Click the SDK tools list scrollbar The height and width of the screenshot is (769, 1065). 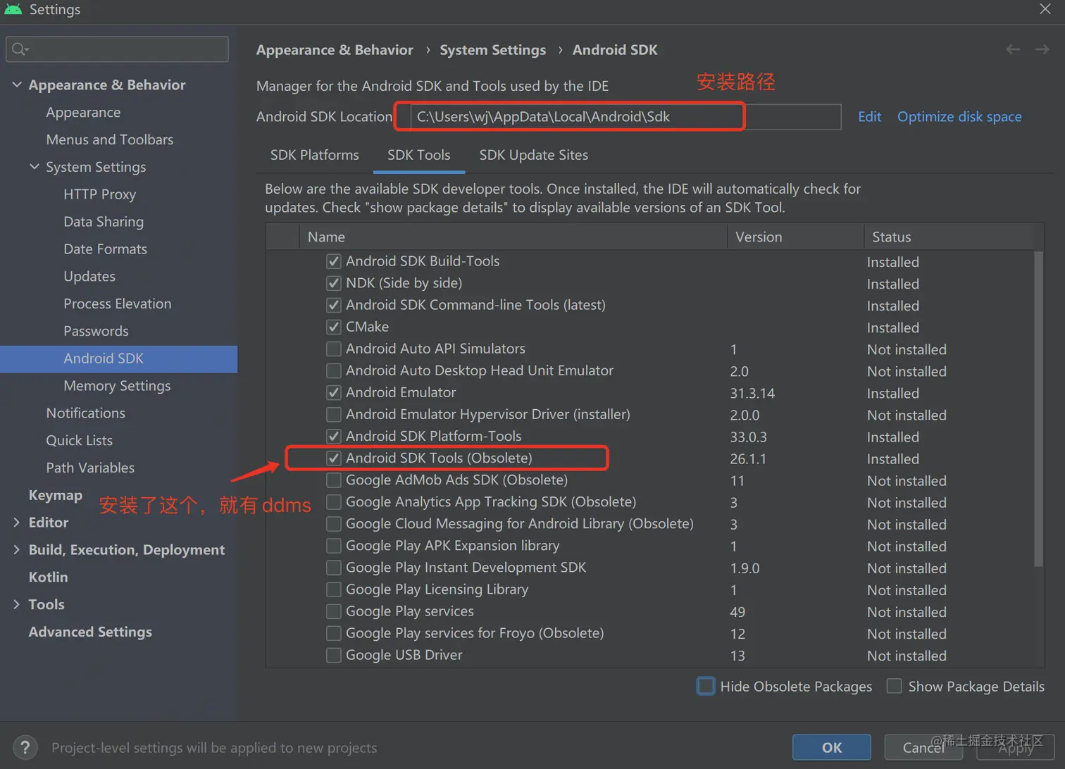(1038, 408)
